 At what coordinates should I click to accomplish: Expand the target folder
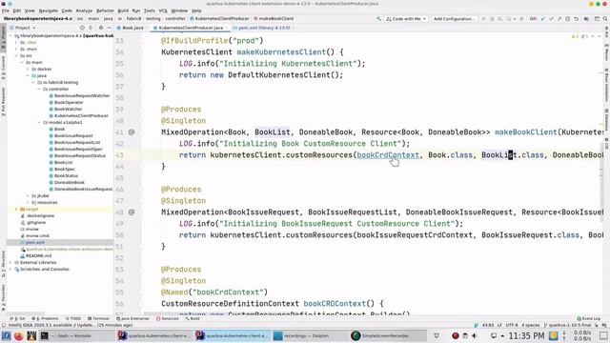click(16, 209)
